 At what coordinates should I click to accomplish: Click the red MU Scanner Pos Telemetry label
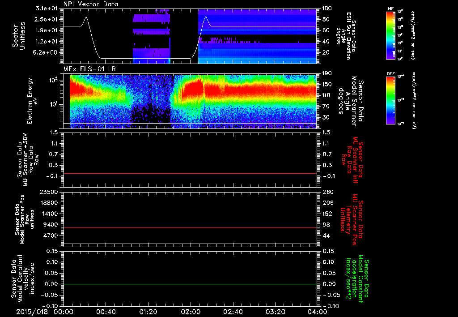click(352, 219)
